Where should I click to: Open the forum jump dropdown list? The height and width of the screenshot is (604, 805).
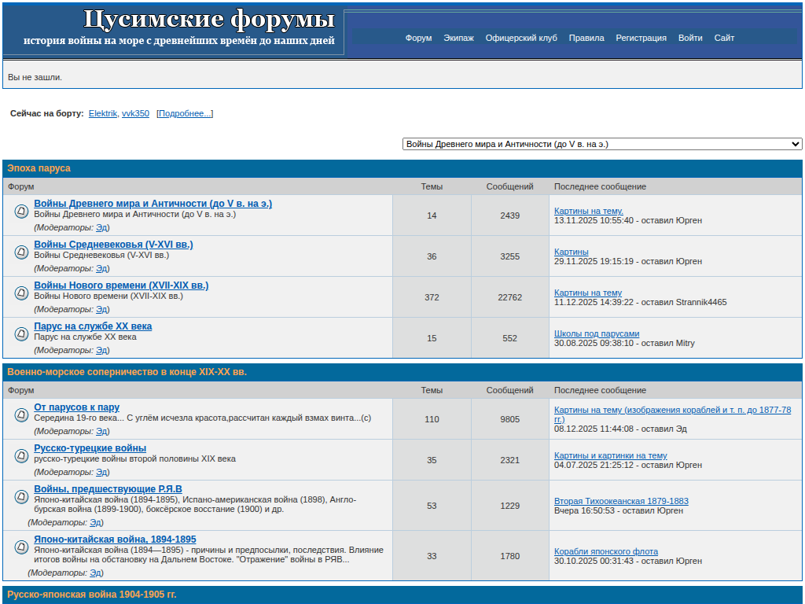602,144
